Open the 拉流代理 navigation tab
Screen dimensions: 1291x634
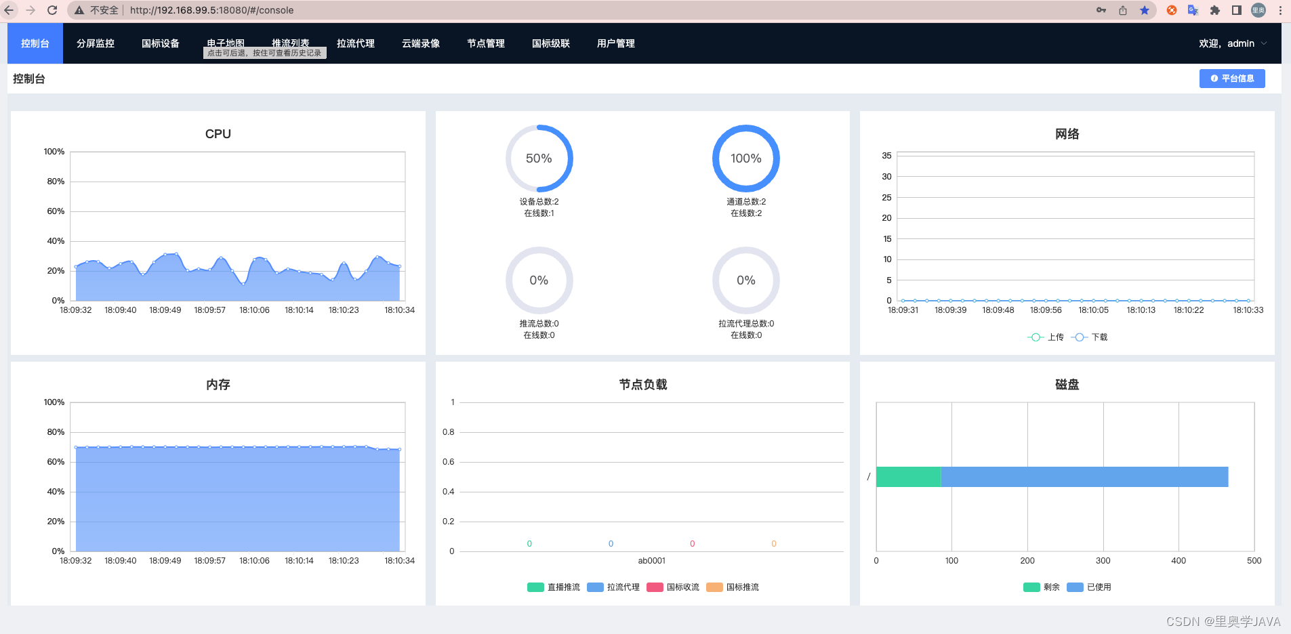pyautogui.click(x=356, y=43)
